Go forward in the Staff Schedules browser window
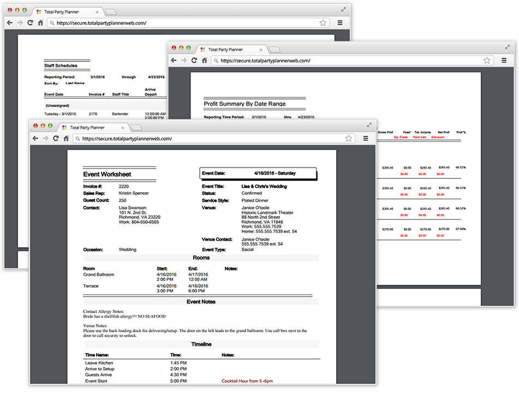 tap(20, 23)
